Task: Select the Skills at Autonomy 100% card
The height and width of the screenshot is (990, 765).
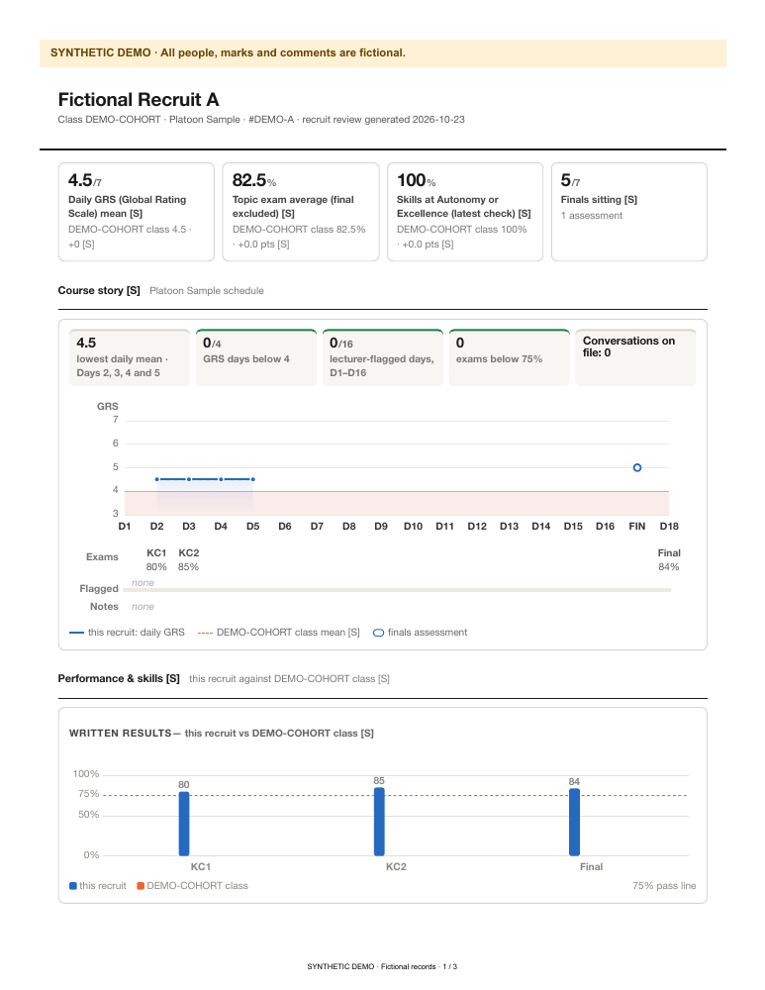Action: [464, 212]
